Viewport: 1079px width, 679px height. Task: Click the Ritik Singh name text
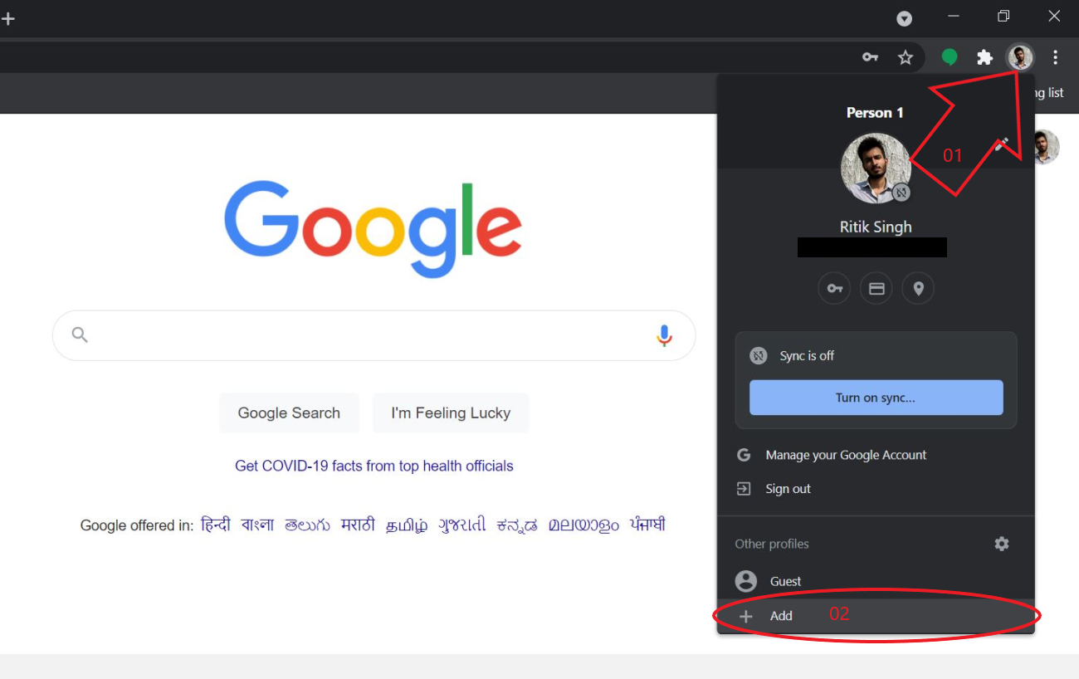pyautogui.click(x=876, y=227)
